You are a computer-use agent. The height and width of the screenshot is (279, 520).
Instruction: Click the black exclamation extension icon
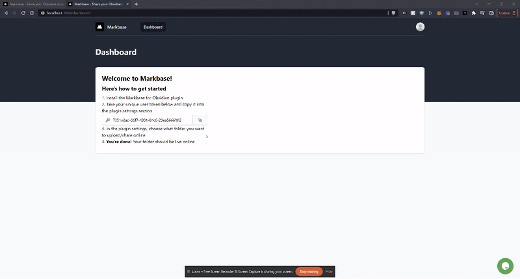click(x=465, y=13)
